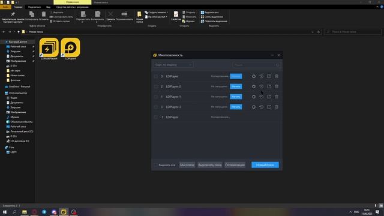The image size is (384, 216).
Task: Create desktop shortcut icon for LDPlayer-2
Action: click(269, 86)
